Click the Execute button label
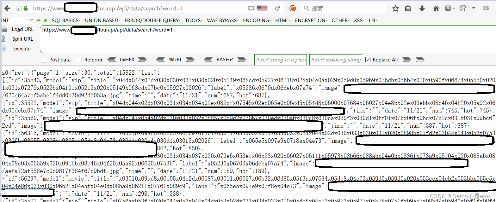Image resolution: width=496 pixels, height=202 pixels. (x=22, y=49)
